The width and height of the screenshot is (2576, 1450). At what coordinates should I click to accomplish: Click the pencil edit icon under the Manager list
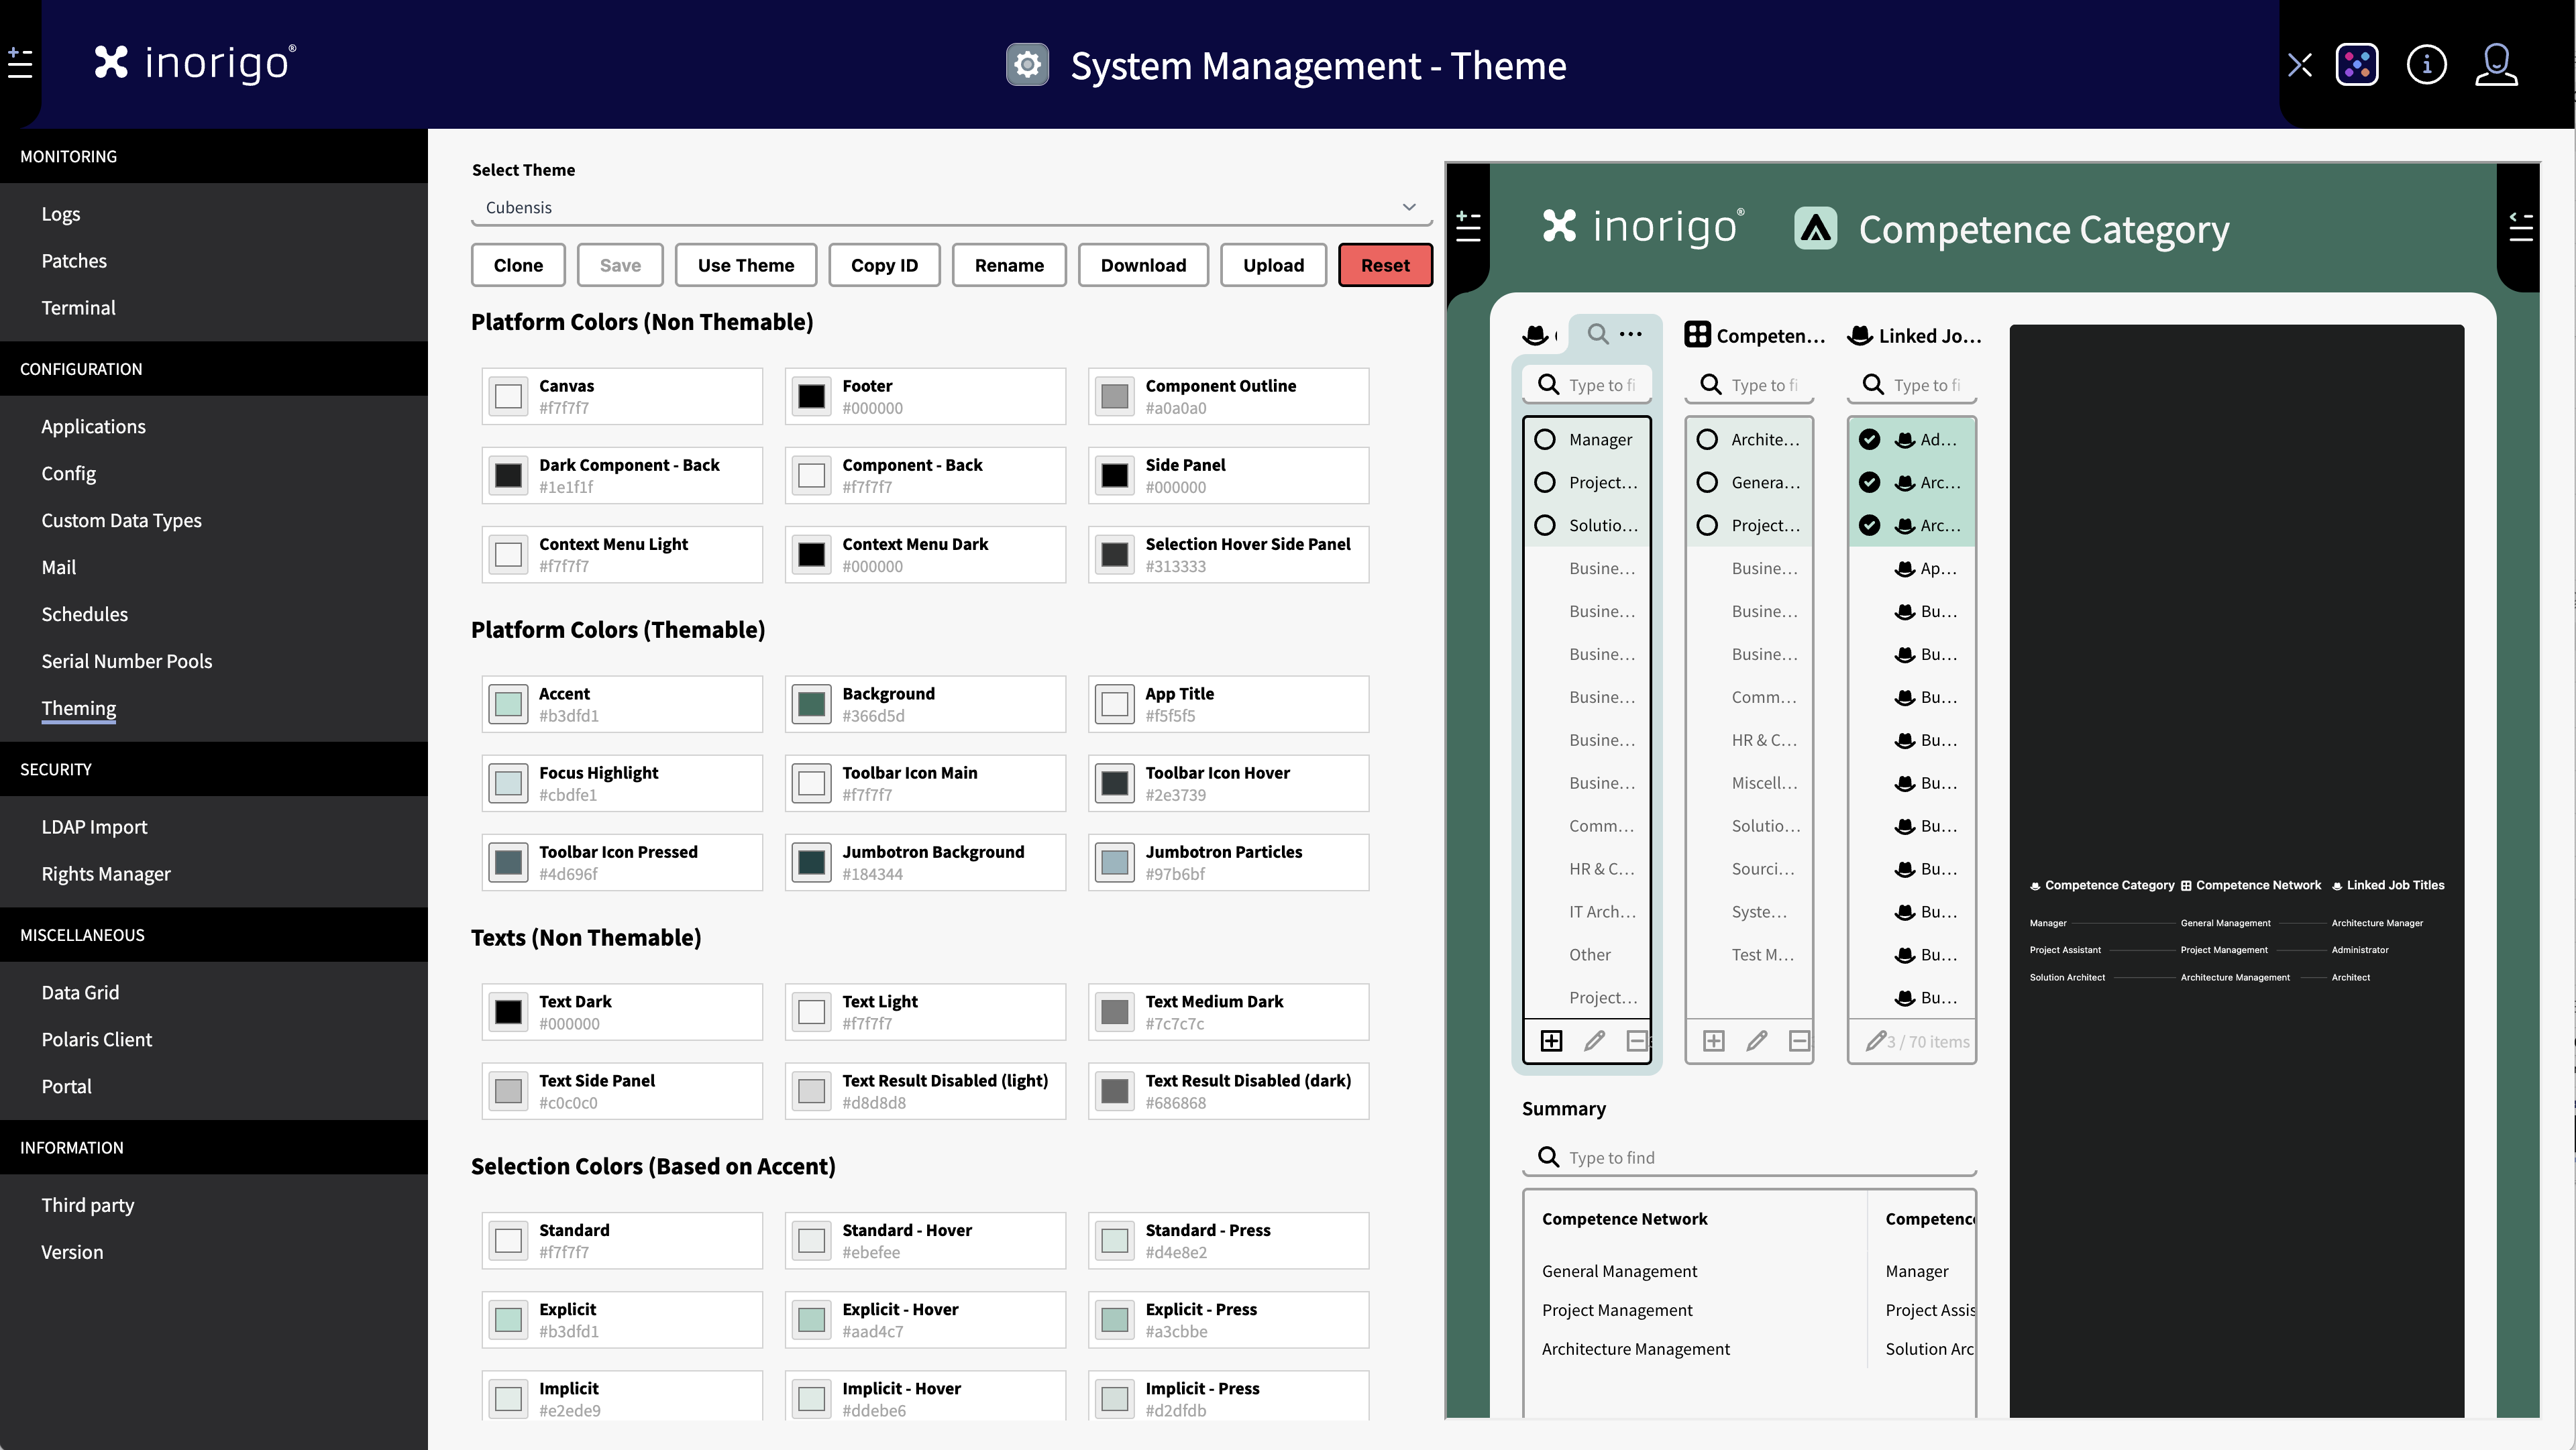tap(1594, 1041)
